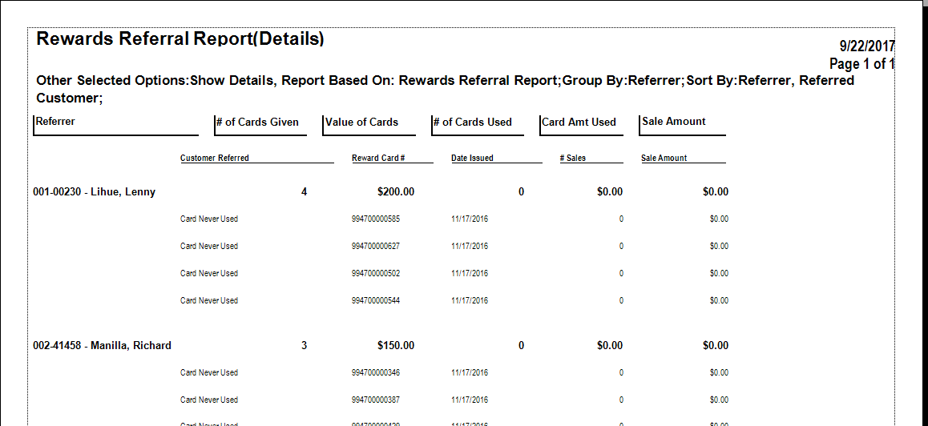Click the # of Cards Used header

coord(472,123)
